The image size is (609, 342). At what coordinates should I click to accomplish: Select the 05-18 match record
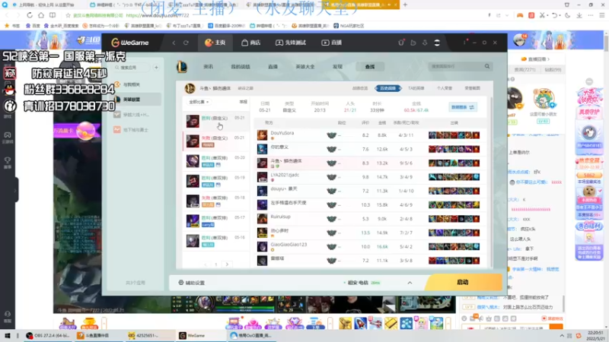[x=216, y=201]
